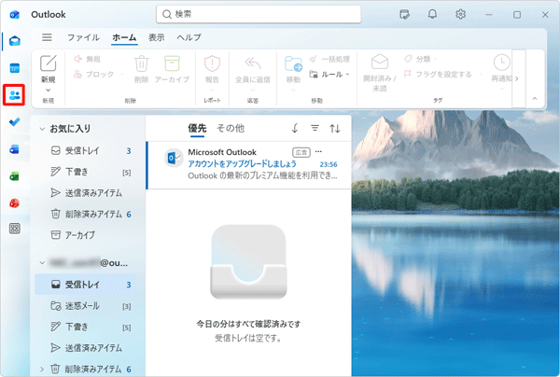Select the ホーム ribbon tab
Screen dimensions: 560x377
tap(124, 37)
